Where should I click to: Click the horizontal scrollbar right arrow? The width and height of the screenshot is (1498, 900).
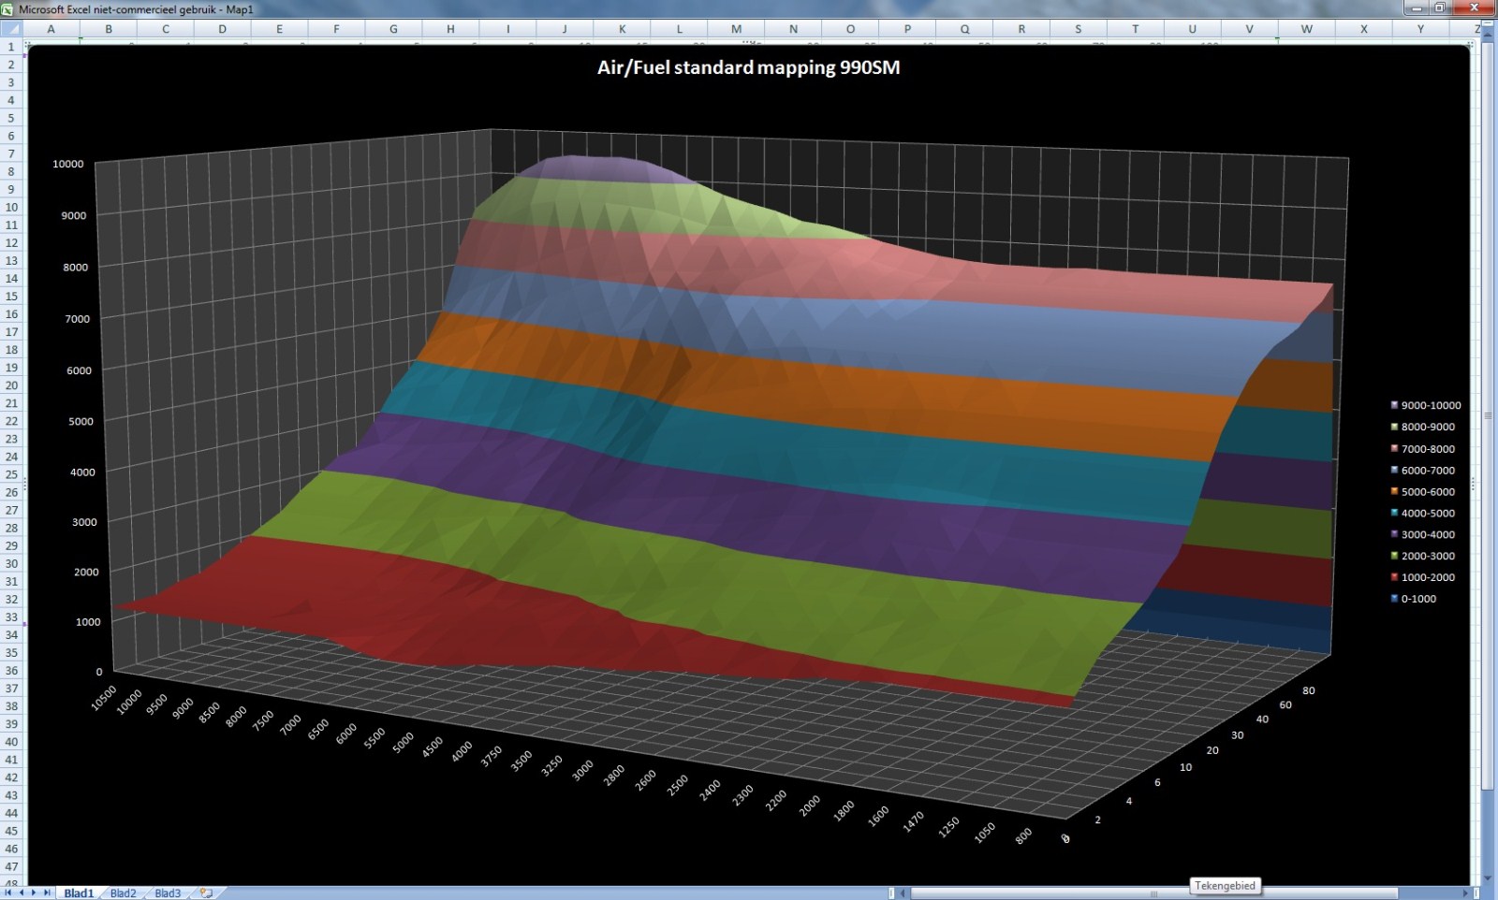point(1466,893)
